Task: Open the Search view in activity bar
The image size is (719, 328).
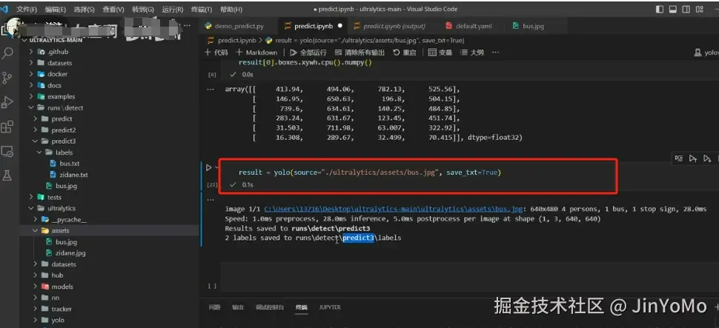Action: coord(7,53)
